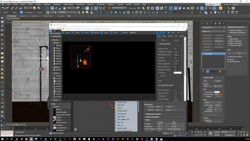Click the Direct input white color swatch

[217, 92]
